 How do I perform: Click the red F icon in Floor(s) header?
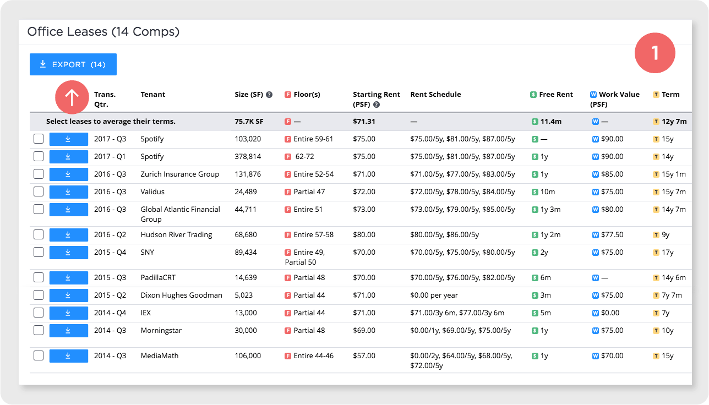pos(287,94)
